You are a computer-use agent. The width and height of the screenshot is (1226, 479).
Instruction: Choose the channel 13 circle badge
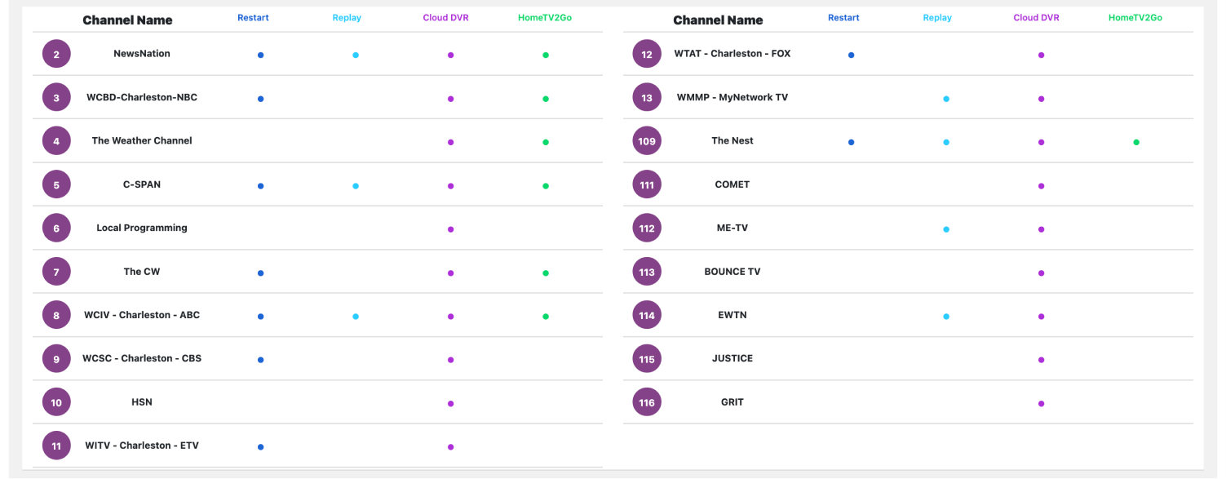[647, 98]
